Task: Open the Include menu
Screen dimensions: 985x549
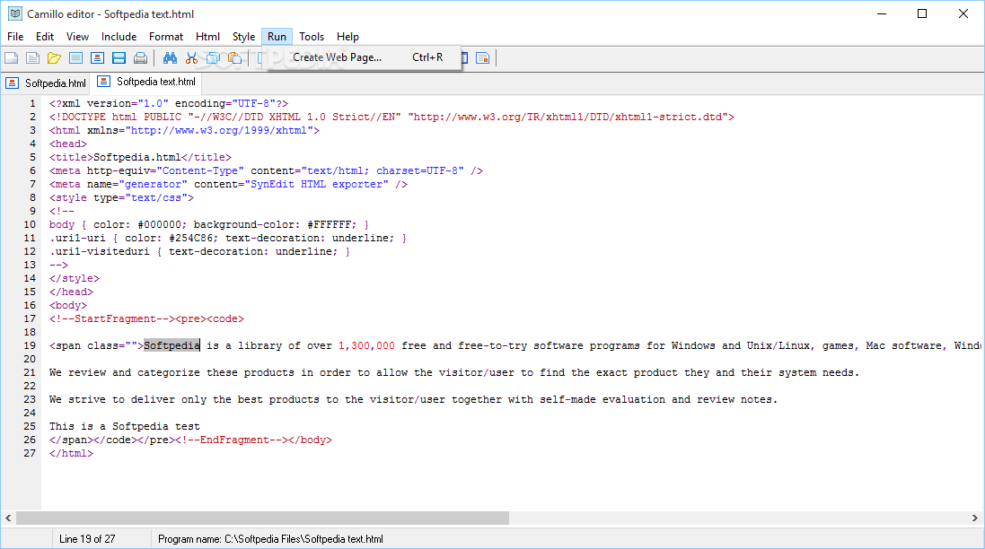Action: (119, 37)
